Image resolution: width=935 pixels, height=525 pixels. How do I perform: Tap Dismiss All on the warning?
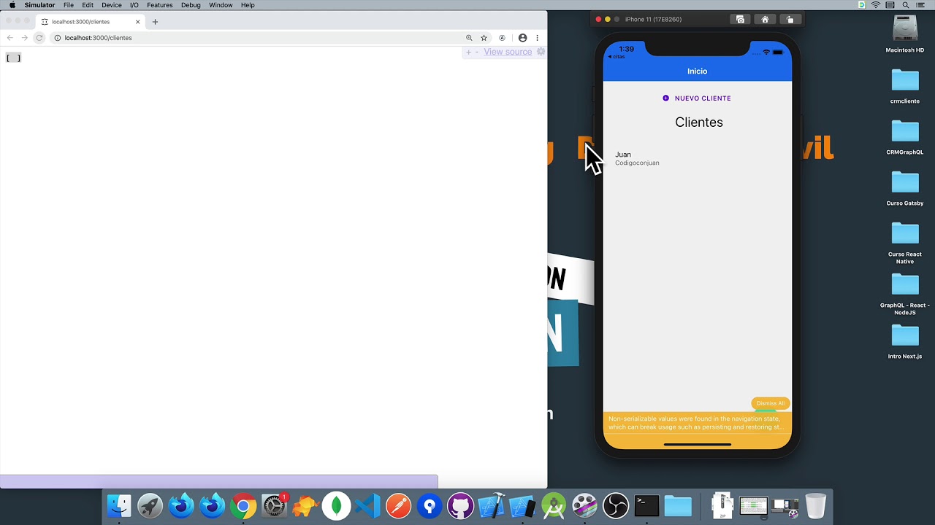[771, 403]
